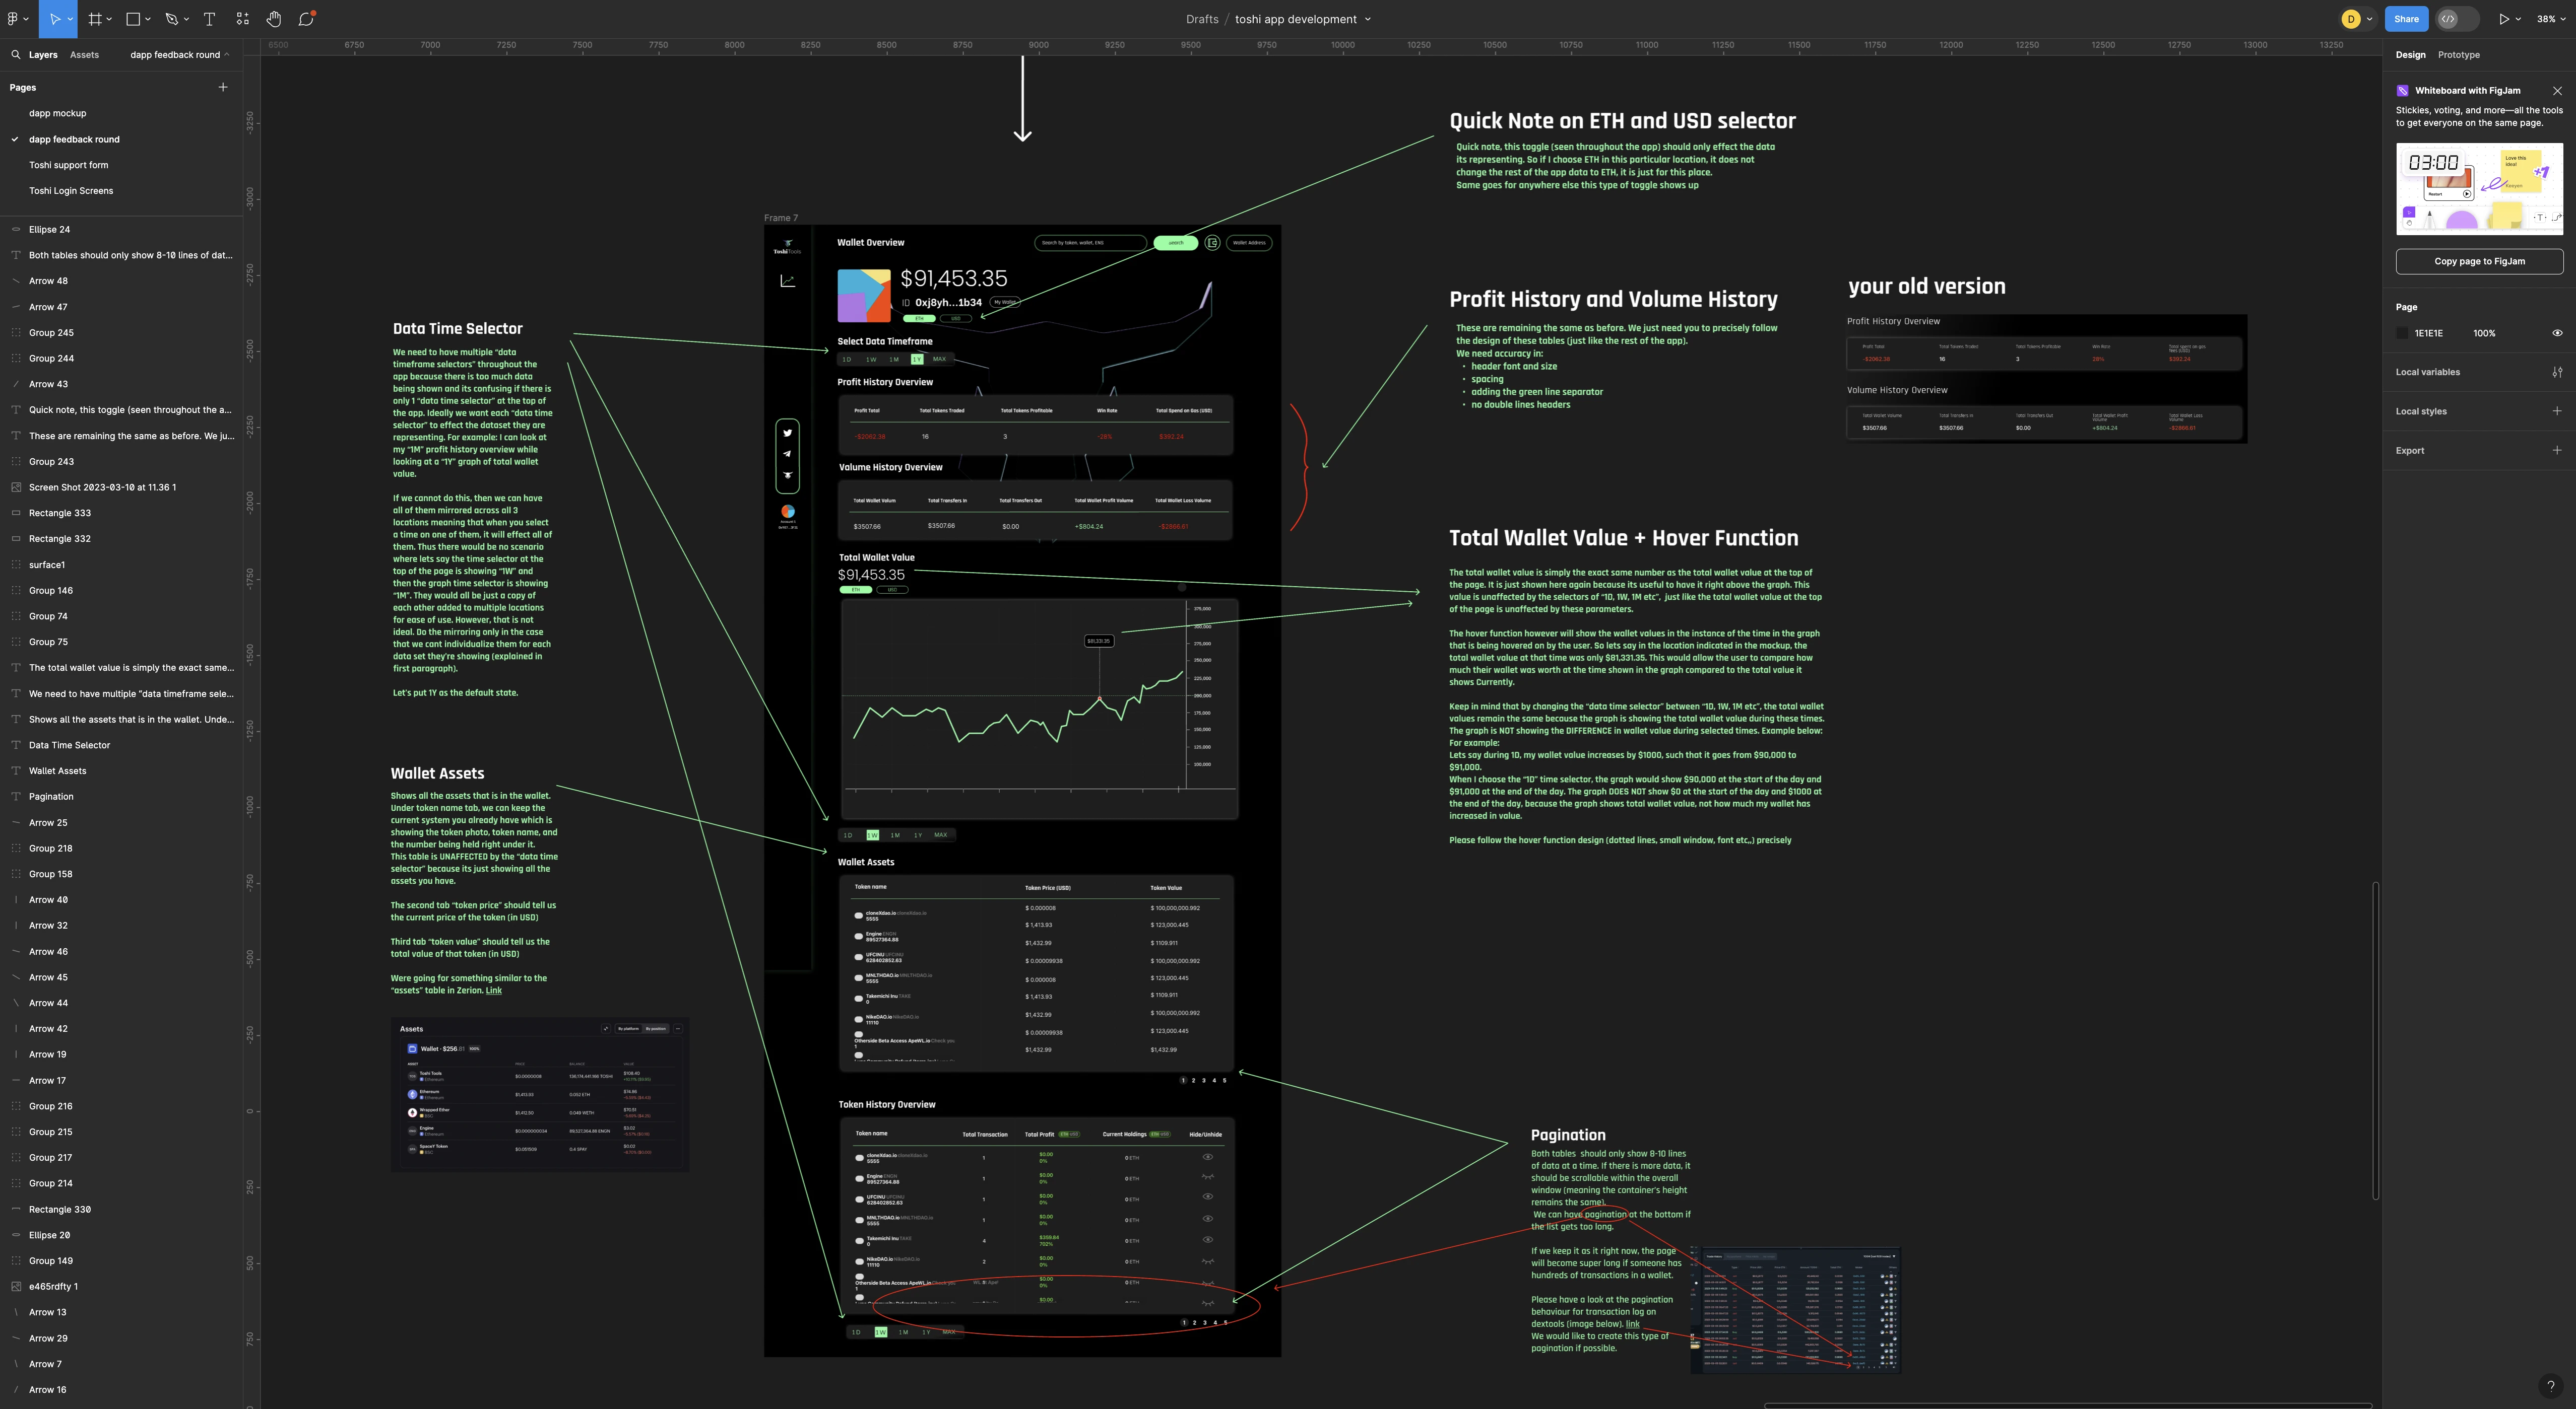This screenshot has width=2576, height=1409.
Task: Open the help question mark button
Action: point(2550,1385)
